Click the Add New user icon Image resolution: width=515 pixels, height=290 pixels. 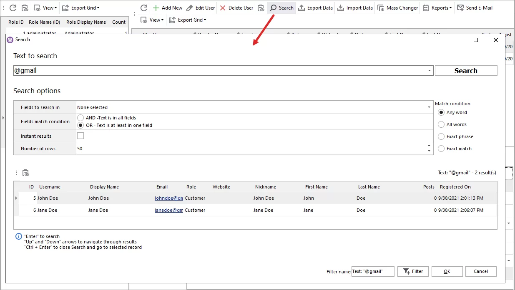(x=156, y=7)
